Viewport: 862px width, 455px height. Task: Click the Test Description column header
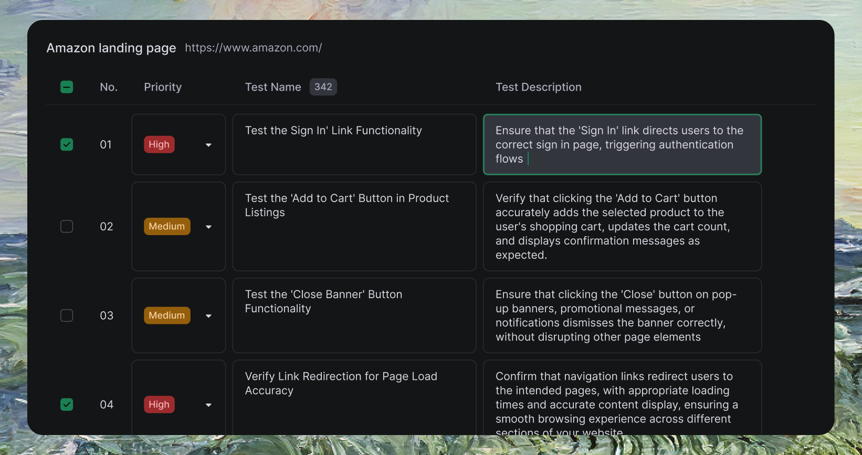[x=539, y=87]
